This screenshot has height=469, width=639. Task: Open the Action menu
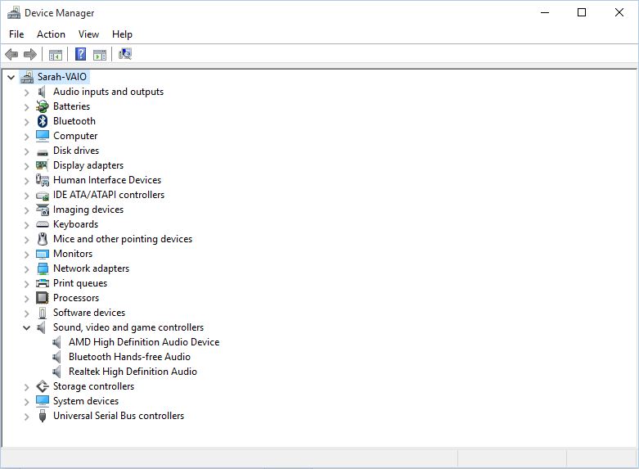click(x=51, y=34)
